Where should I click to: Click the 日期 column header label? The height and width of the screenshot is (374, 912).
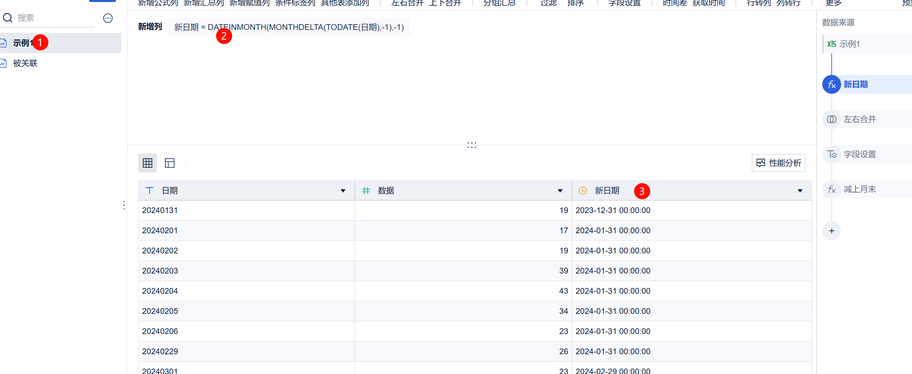(170, 191)
